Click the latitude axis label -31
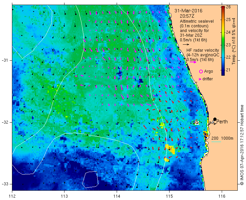This screenshot has height=200, width=246. tap(5, 60)
